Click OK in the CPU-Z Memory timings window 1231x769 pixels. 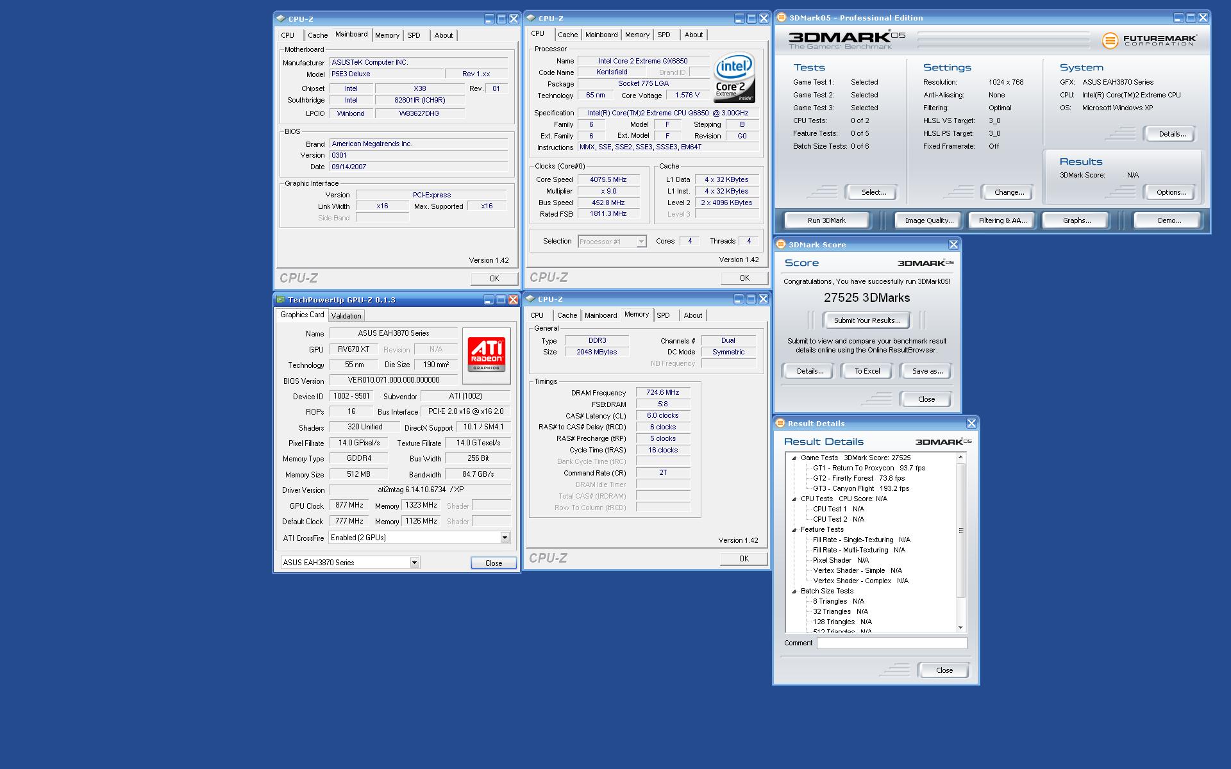point(744,559)
